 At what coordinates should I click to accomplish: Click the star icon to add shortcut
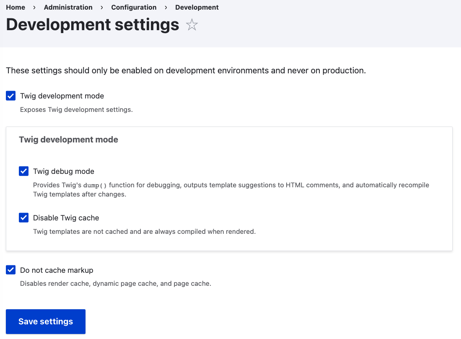coord(192,25)
